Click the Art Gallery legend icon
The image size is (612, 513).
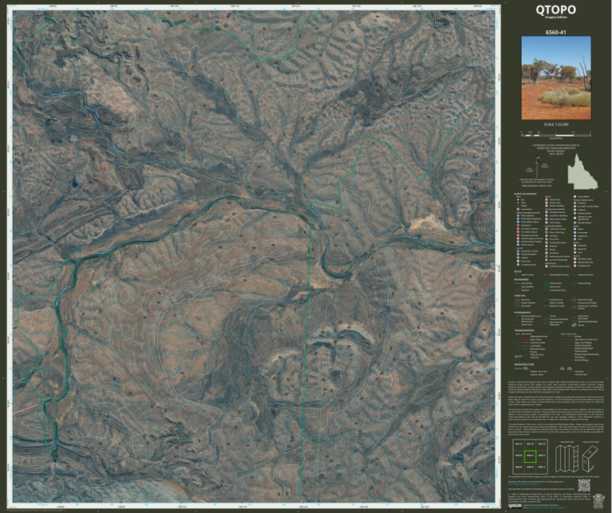(x=547, y=253)
